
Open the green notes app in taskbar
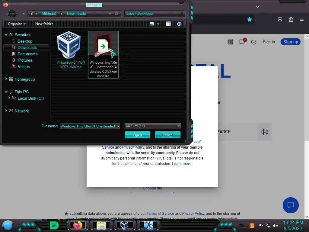tap(54, 225)
